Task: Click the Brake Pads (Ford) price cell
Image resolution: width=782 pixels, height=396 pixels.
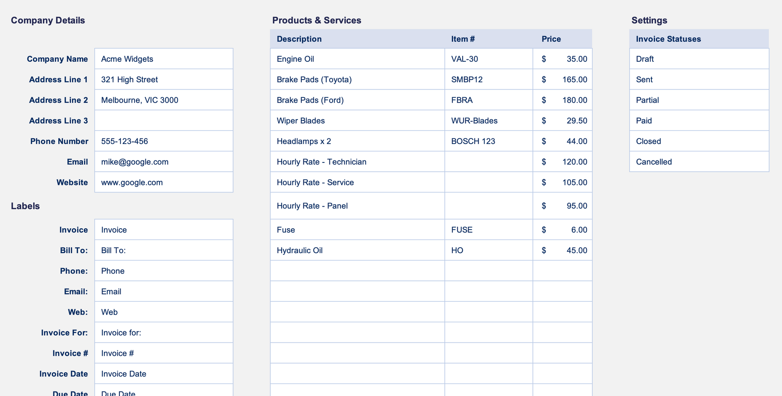Action: point(562,100)
